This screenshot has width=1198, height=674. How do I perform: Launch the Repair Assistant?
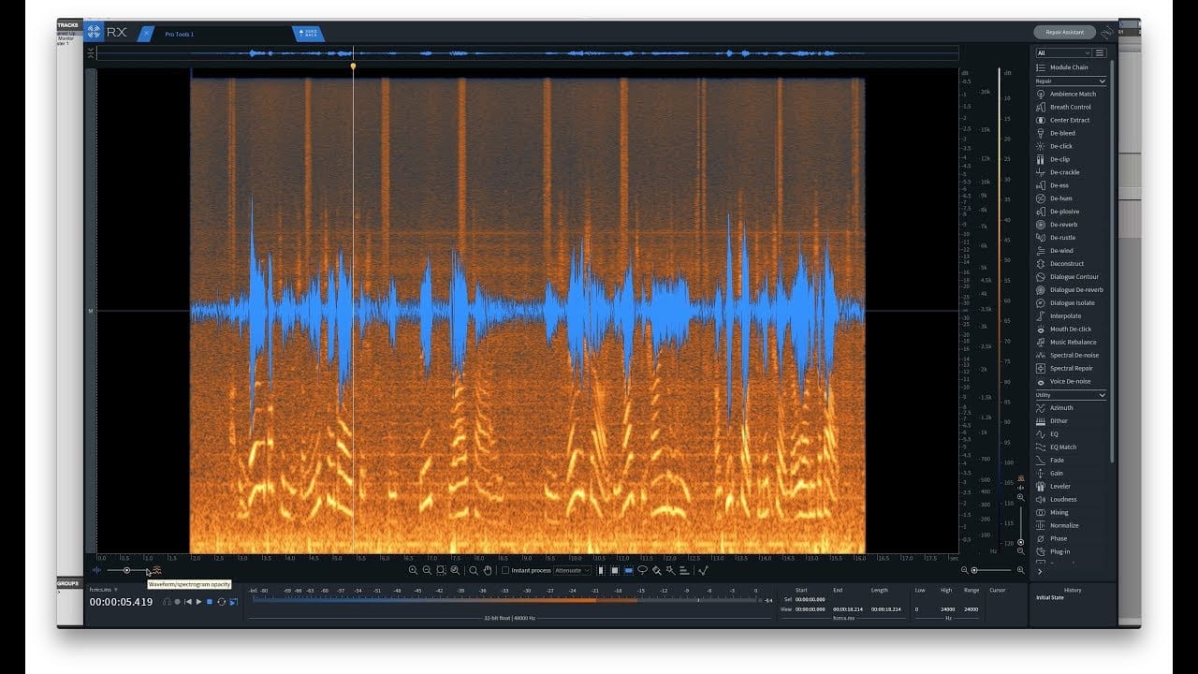tap(1064, 32)
